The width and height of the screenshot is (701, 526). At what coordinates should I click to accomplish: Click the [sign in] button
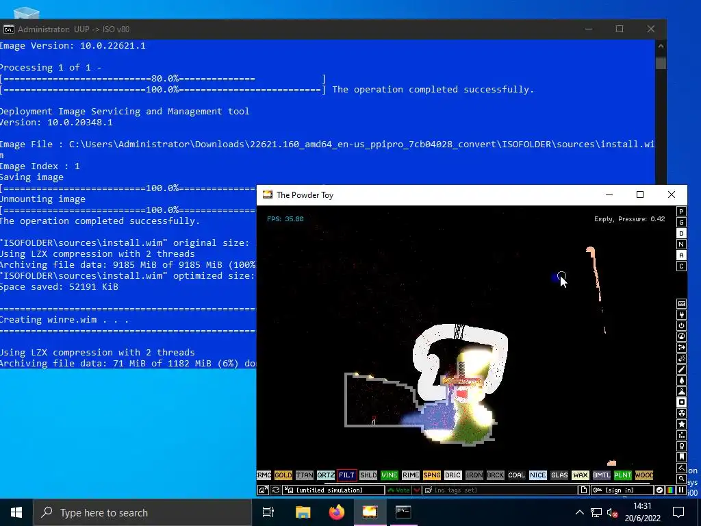[x=622, y=490]
